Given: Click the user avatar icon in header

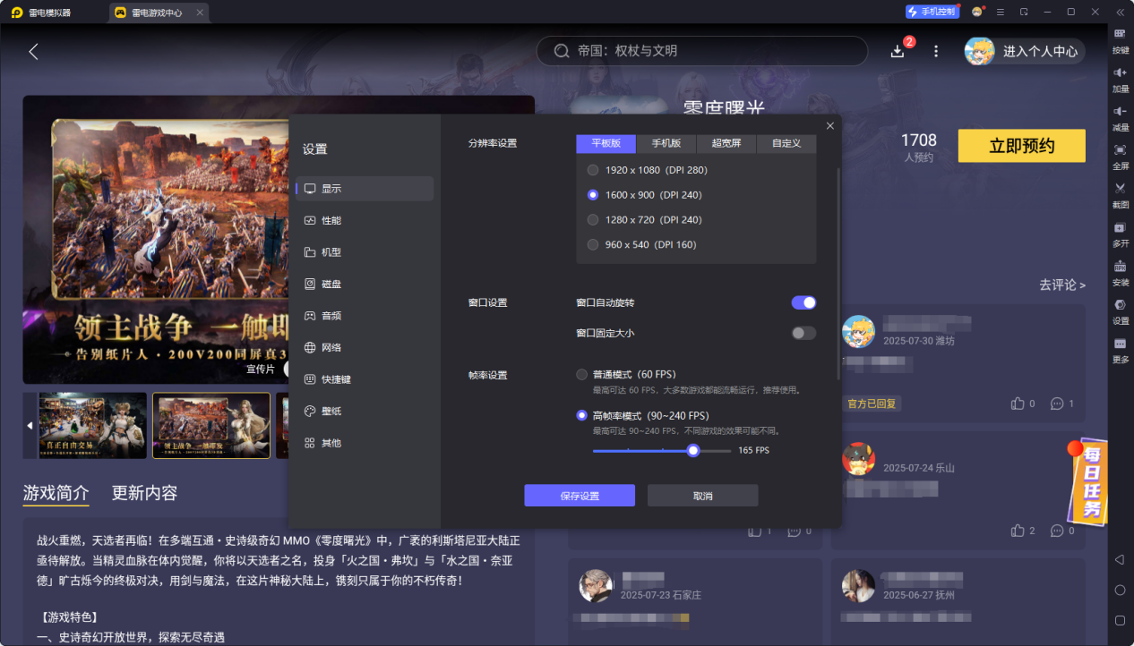Looking at the screenshot, I should [x=979, y=51].
